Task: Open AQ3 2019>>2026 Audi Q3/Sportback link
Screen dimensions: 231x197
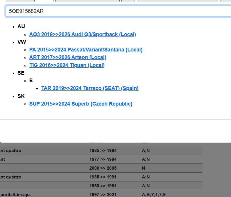Action: tap(83, 34)
